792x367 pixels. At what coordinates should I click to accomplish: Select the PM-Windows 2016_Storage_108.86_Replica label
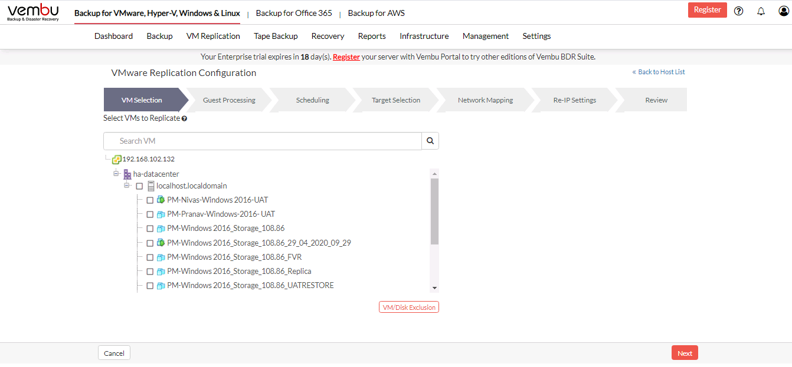(x=239, y=272)
